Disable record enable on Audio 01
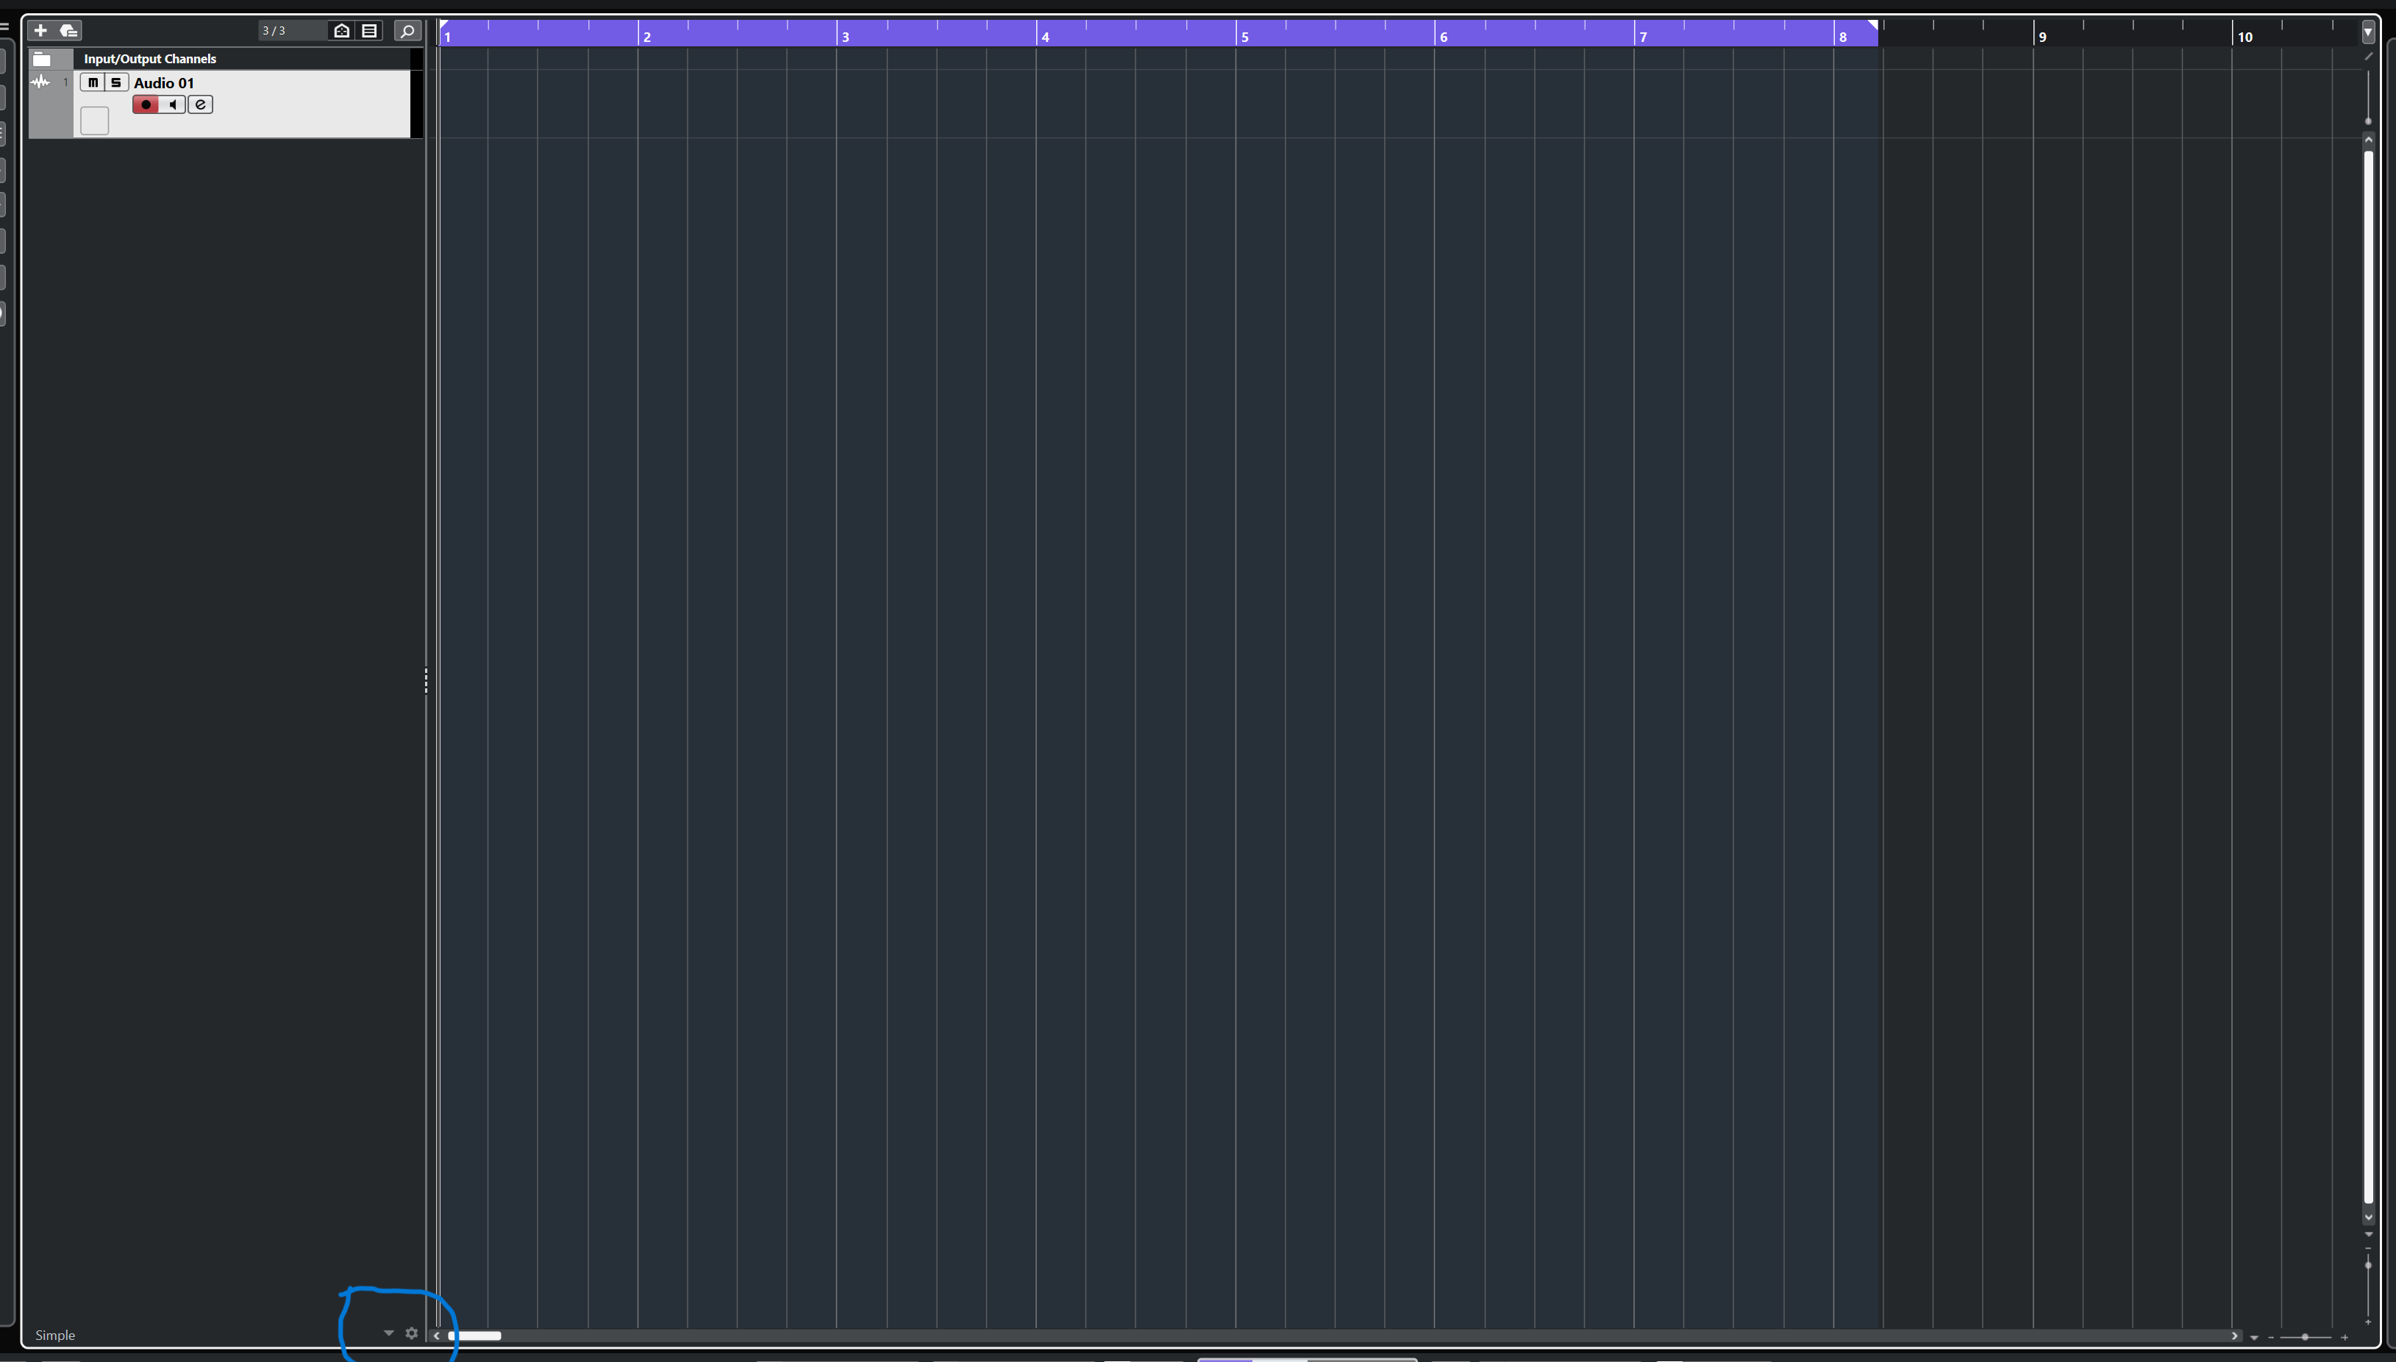This screenshot has width=2396, height=1362. point(146,104)
